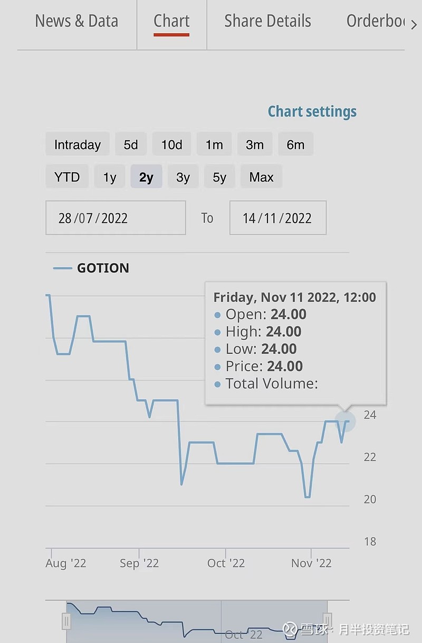Choose the 10d time range
422x643 pixels.
coord(171,145)
